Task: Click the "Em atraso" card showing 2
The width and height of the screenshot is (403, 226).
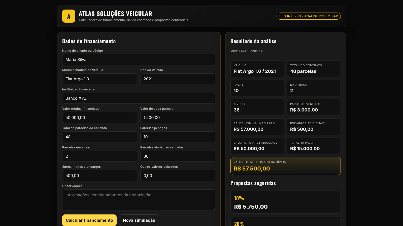Action: coord(314,88)
